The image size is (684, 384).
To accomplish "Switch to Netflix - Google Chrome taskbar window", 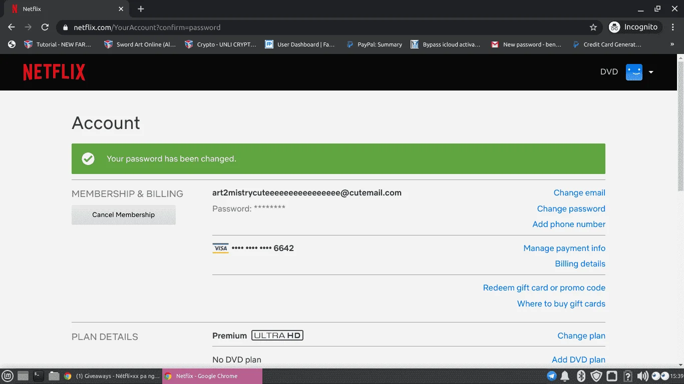I will point(212,376).
